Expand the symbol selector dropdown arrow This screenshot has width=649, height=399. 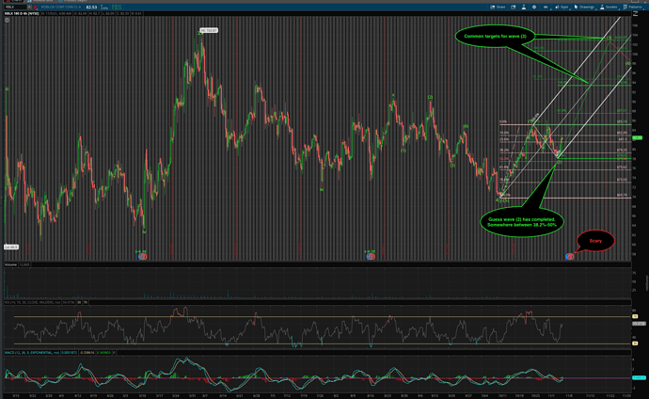point(30,5)
